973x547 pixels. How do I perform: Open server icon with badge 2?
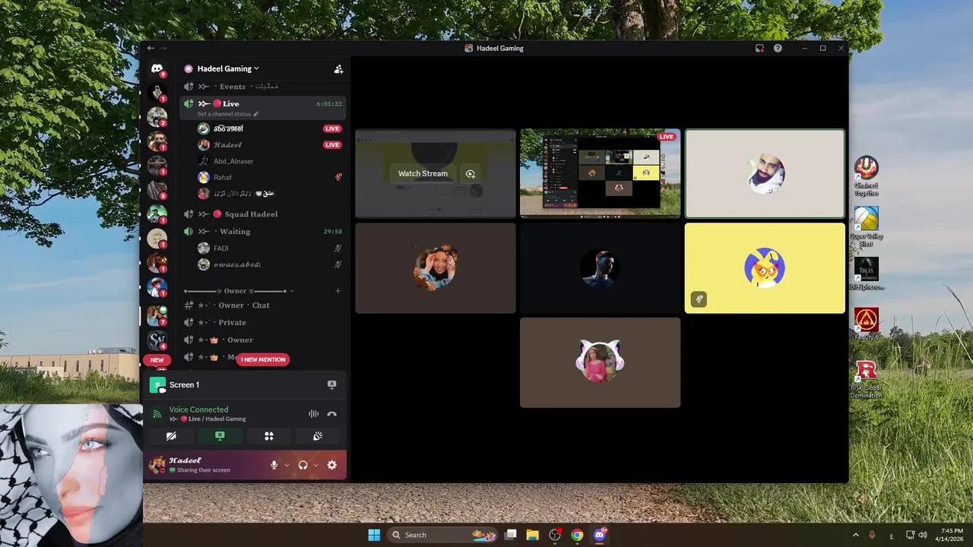pyautogui.click(x=157, y=117)
